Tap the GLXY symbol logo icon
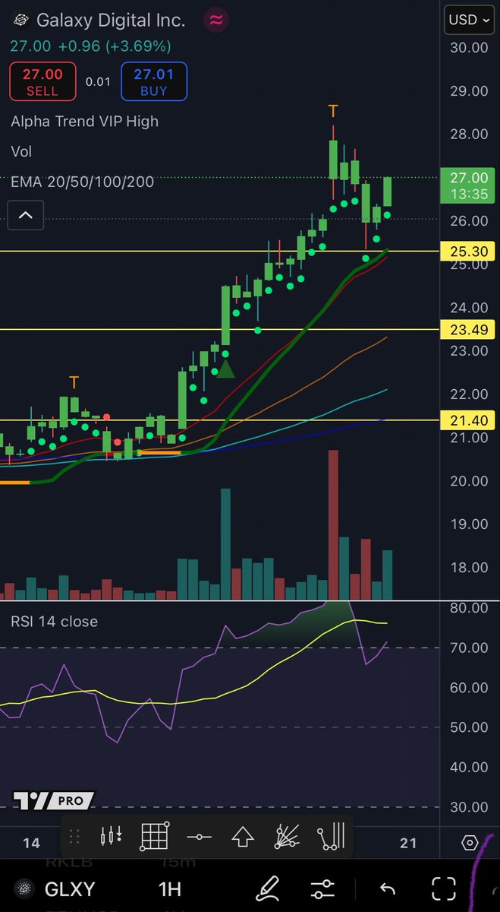The height and width of the screenshot is (912, 500). click(x=26, y=888)
